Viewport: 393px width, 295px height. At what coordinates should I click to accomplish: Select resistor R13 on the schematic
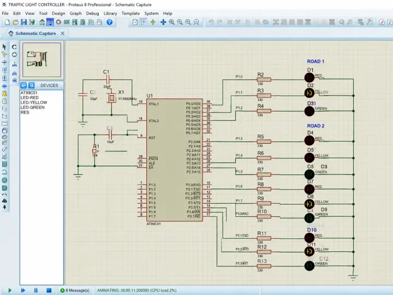click(x=264, y=266)
